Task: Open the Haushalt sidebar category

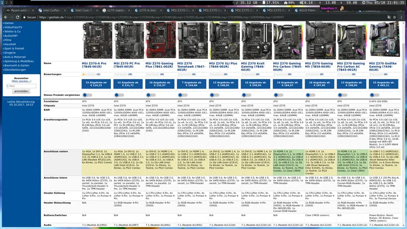Action: pyautogui.click(x=10, y=44)
